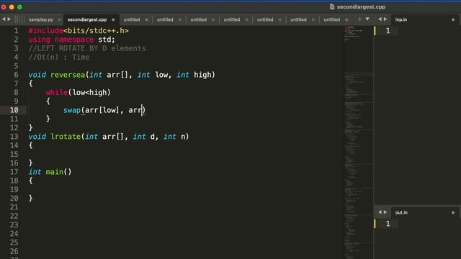Open the tab list dropdown arrow
Viewport: 461px width, 259px height.
pyautogui.click(x=367, y=19)
